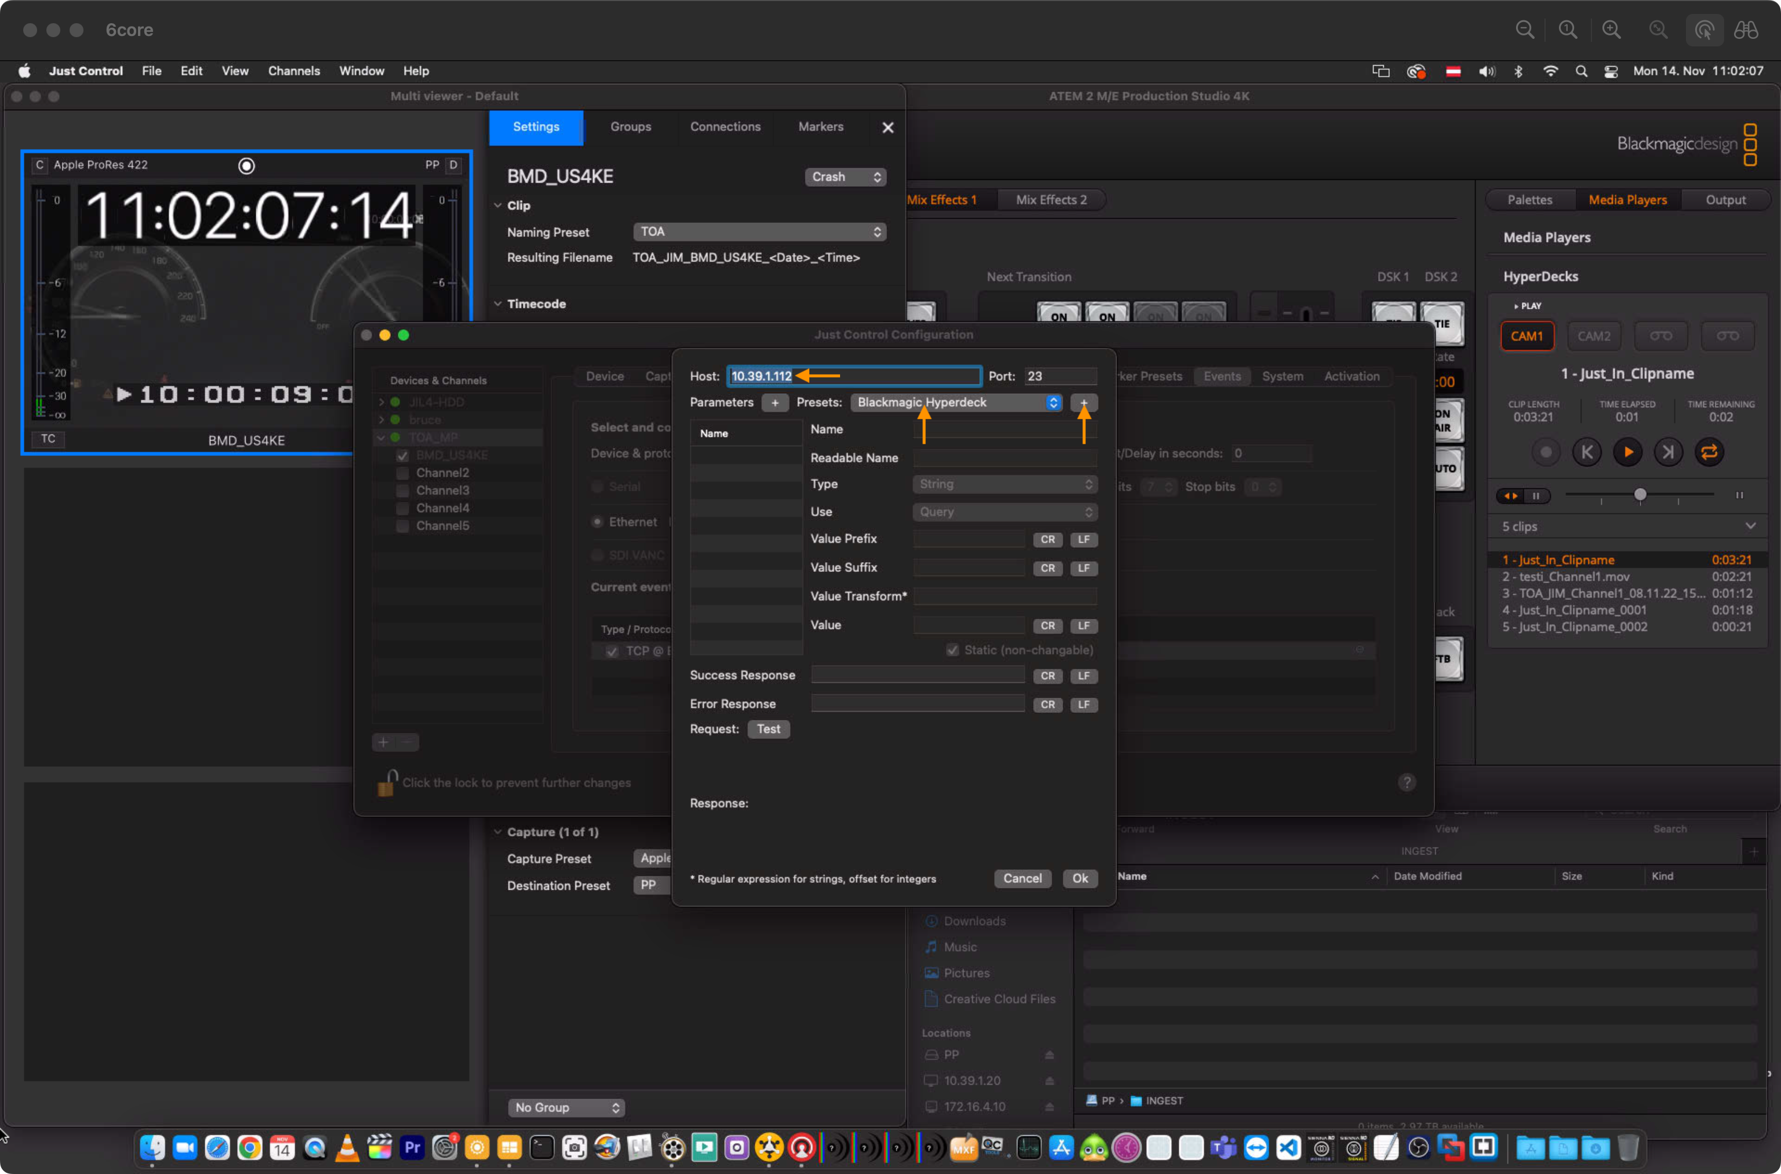Click the TC button in the multiviewer

(48, 439)
